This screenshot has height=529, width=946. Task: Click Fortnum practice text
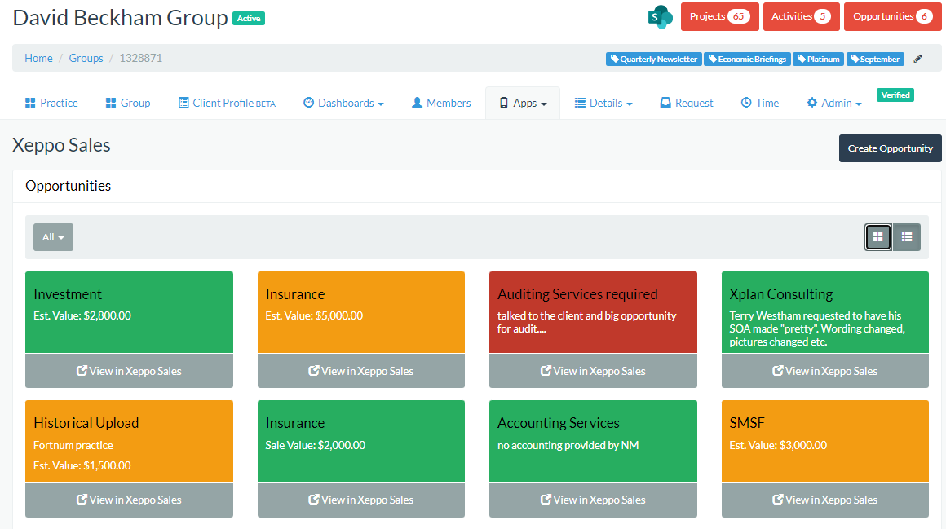73,445
